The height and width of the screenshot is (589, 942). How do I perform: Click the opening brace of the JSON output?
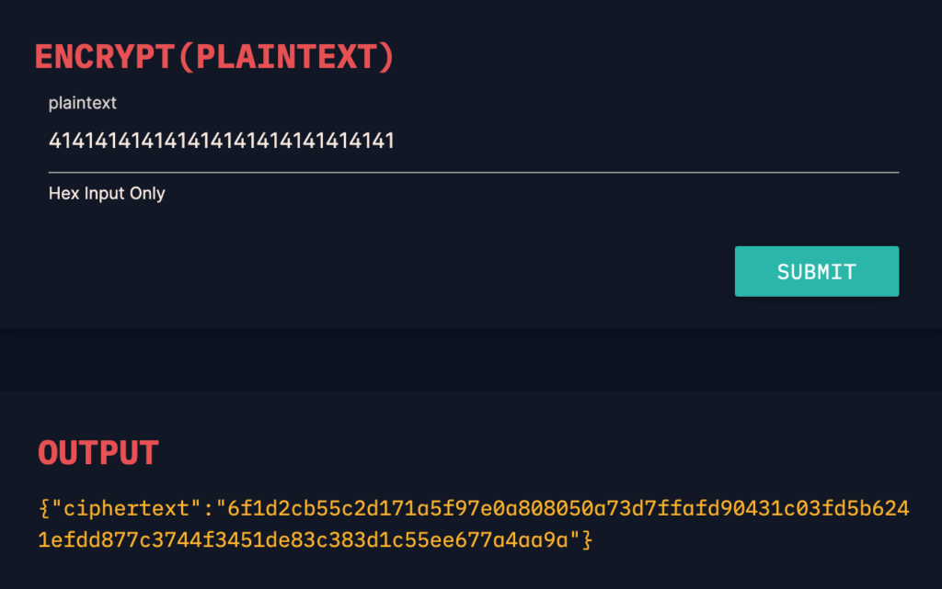pyautogui.click(x=44, y=508)
